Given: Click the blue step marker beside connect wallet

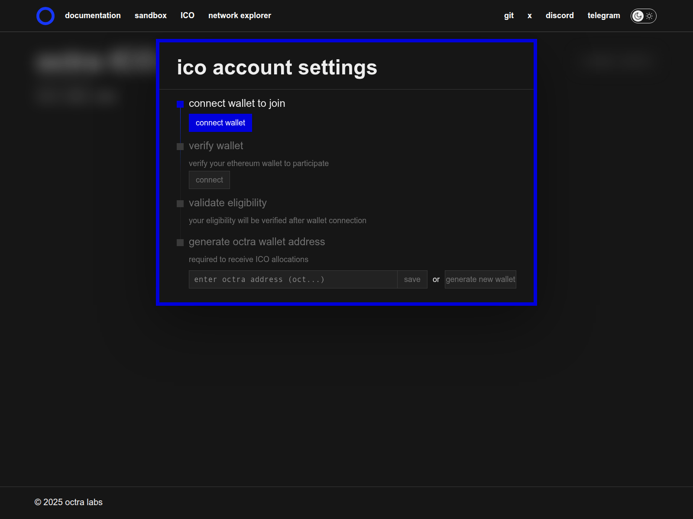Looking at the screenshot, I should pos(181,104).
